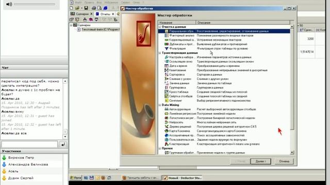Click the Отмена button
This screenshot has width=330, height=185.
284,161
